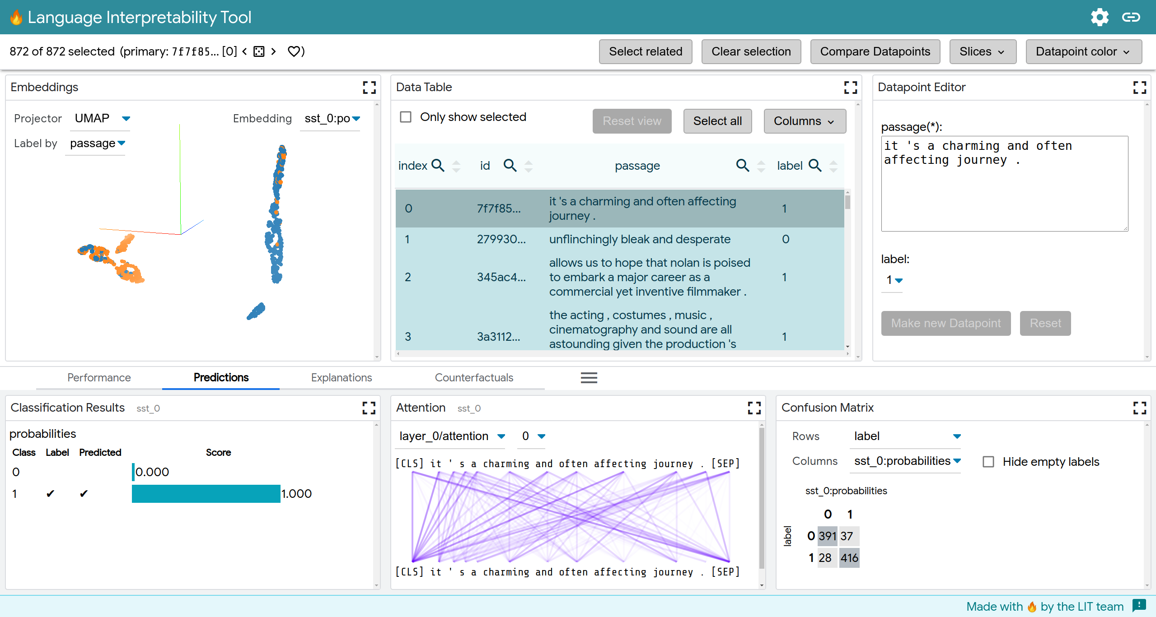Toggle the datapoint favorite heart icon
The width and height of the screenshot is (1156, 617).
tap(295, 51)
